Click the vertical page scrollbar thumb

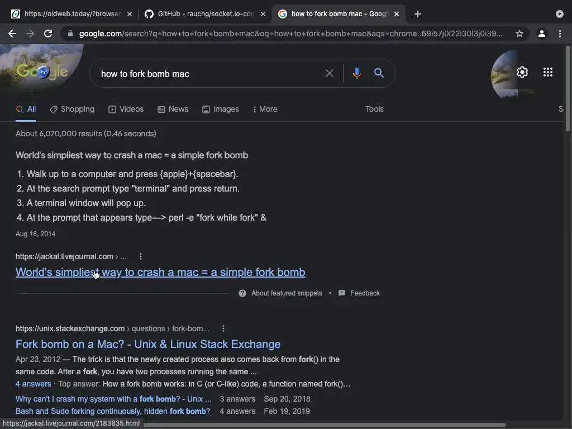point(568,88)
